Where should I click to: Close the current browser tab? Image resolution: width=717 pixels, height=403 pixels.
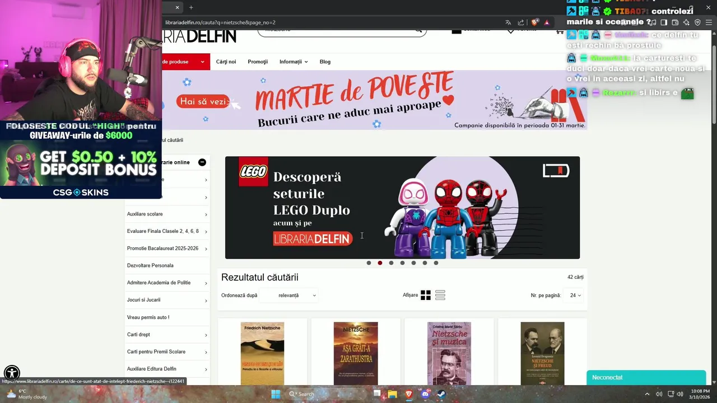(178, 7)
